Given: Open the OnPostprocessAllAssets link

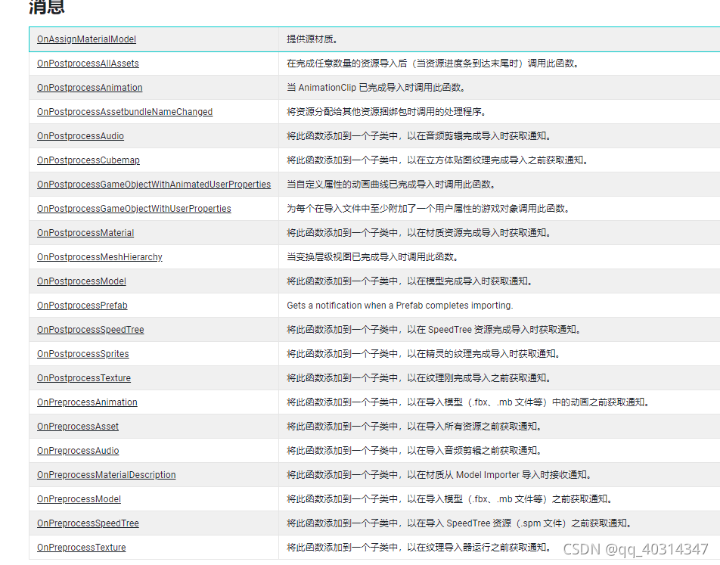Looking at the screenshot, I should (88, 64).
